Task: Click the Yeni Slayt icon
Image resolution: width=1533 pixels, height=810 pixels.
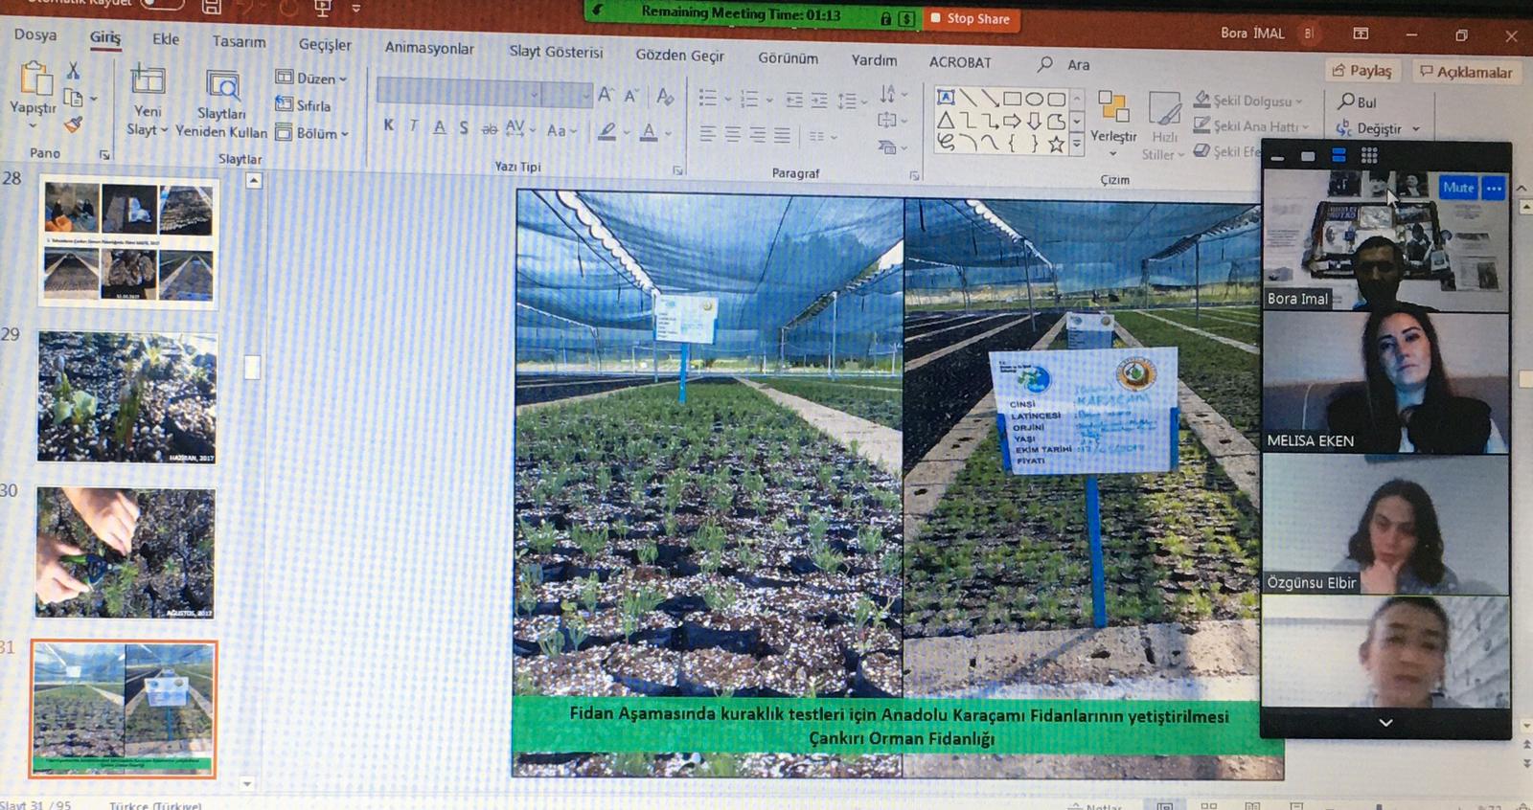Action: pyautogui.click(x=148, y=80)
